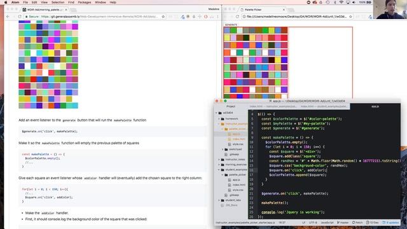Collapse the w03d04 project root folder
This screenshot has width=407, height=229.
click(216, 113)
